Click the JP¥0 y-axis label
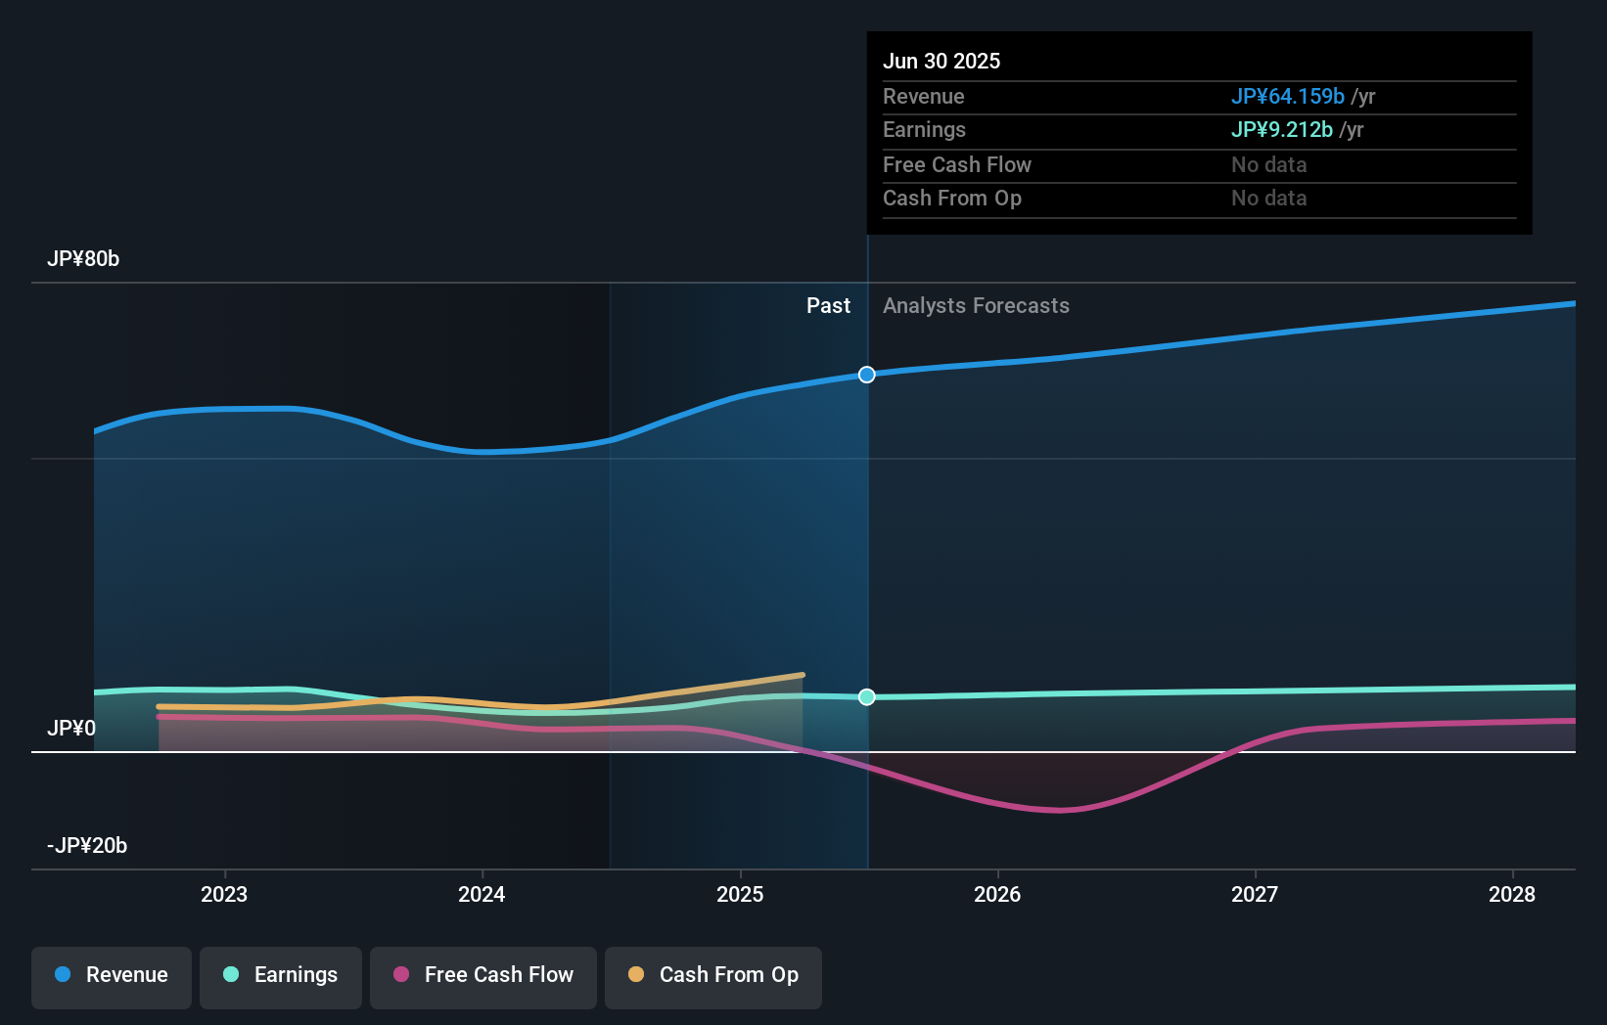The width and height of the screenshot is (1607, 1025). [71, 729]
